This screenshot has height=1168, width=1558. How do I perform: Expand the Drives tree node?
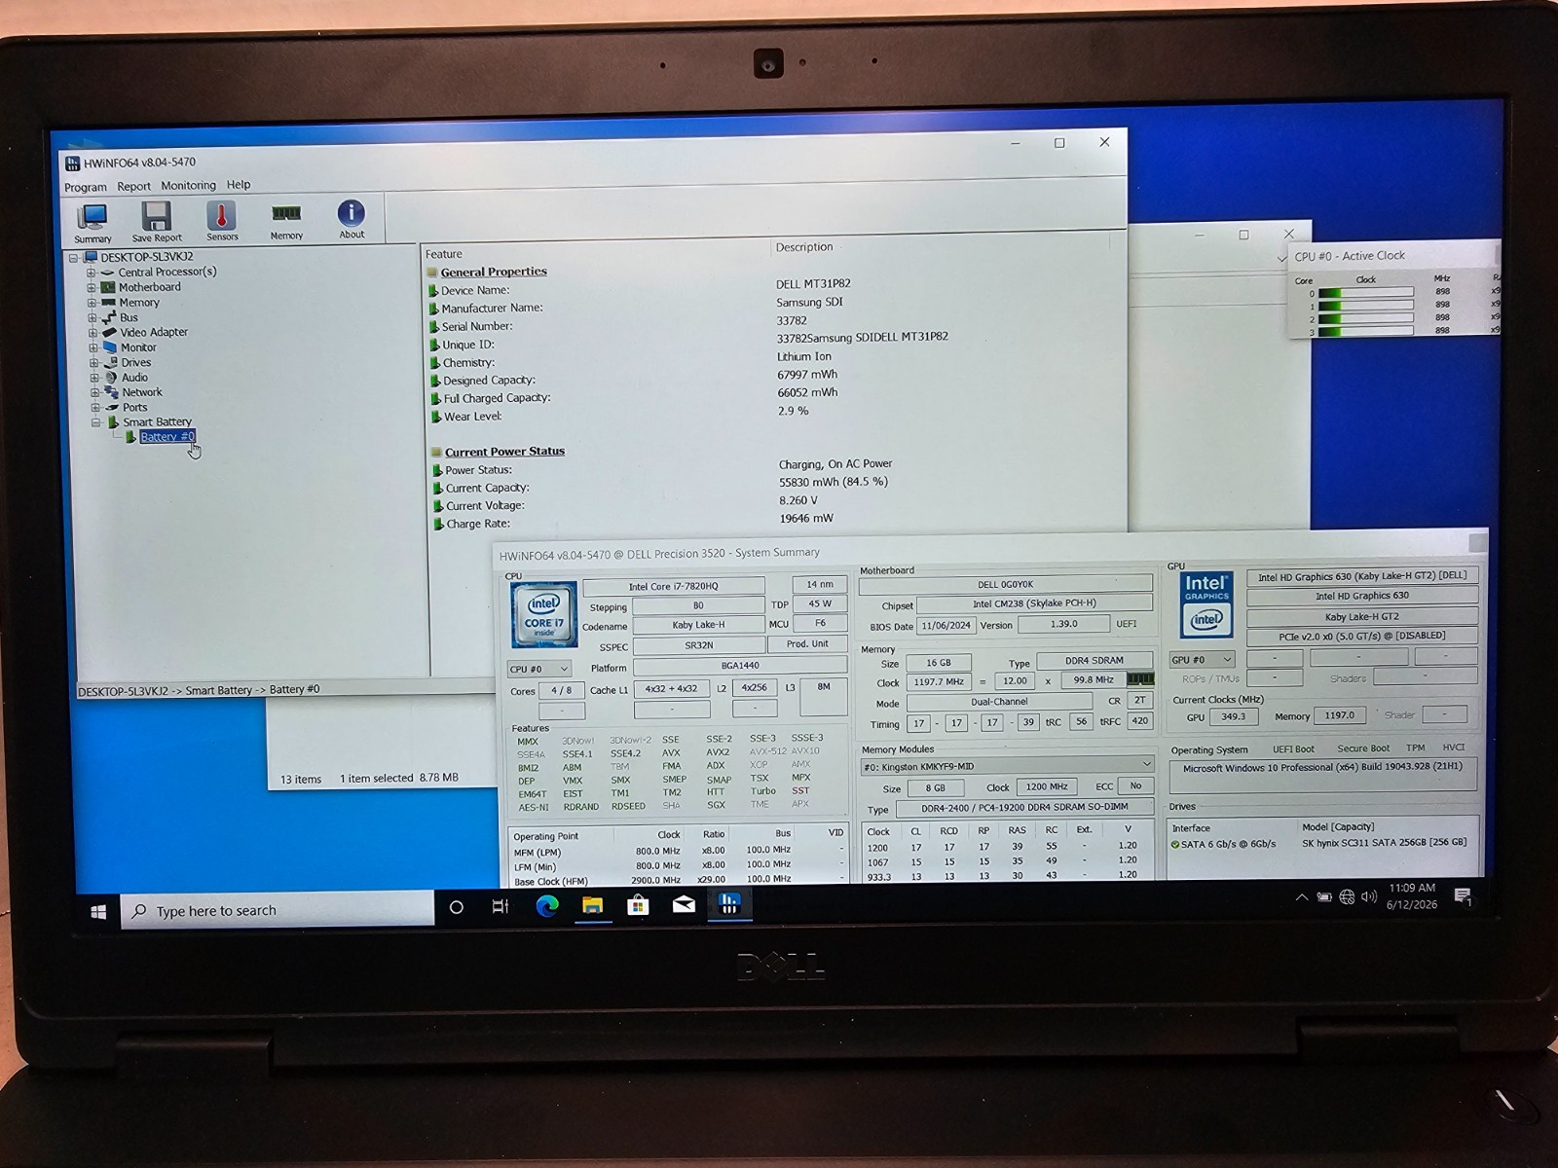[93, 362]
